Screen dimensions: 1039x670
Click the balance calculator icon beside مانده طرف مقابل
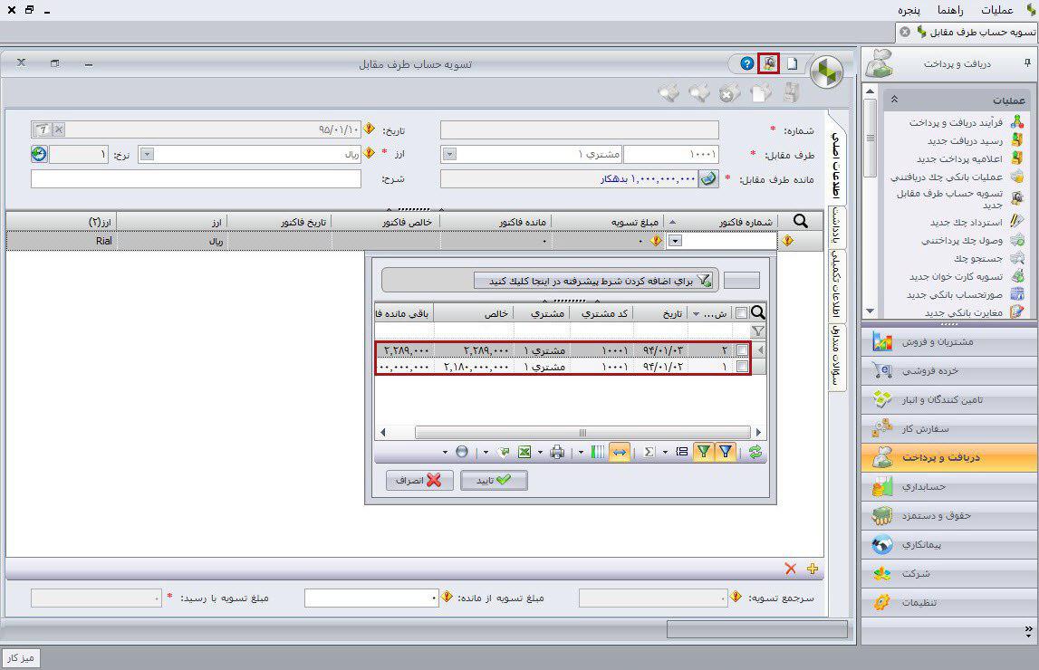point(709,179)
